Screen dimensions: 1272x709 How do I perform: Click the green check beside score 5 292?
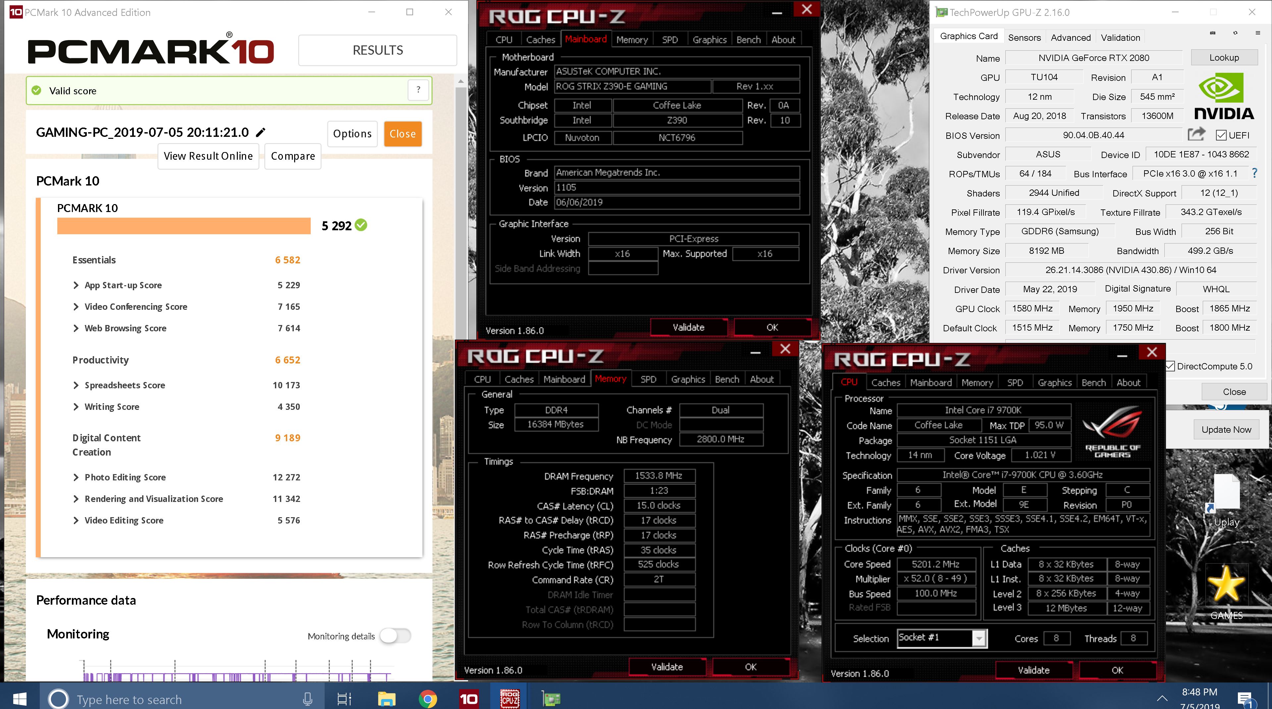click(x=361, y=225)
